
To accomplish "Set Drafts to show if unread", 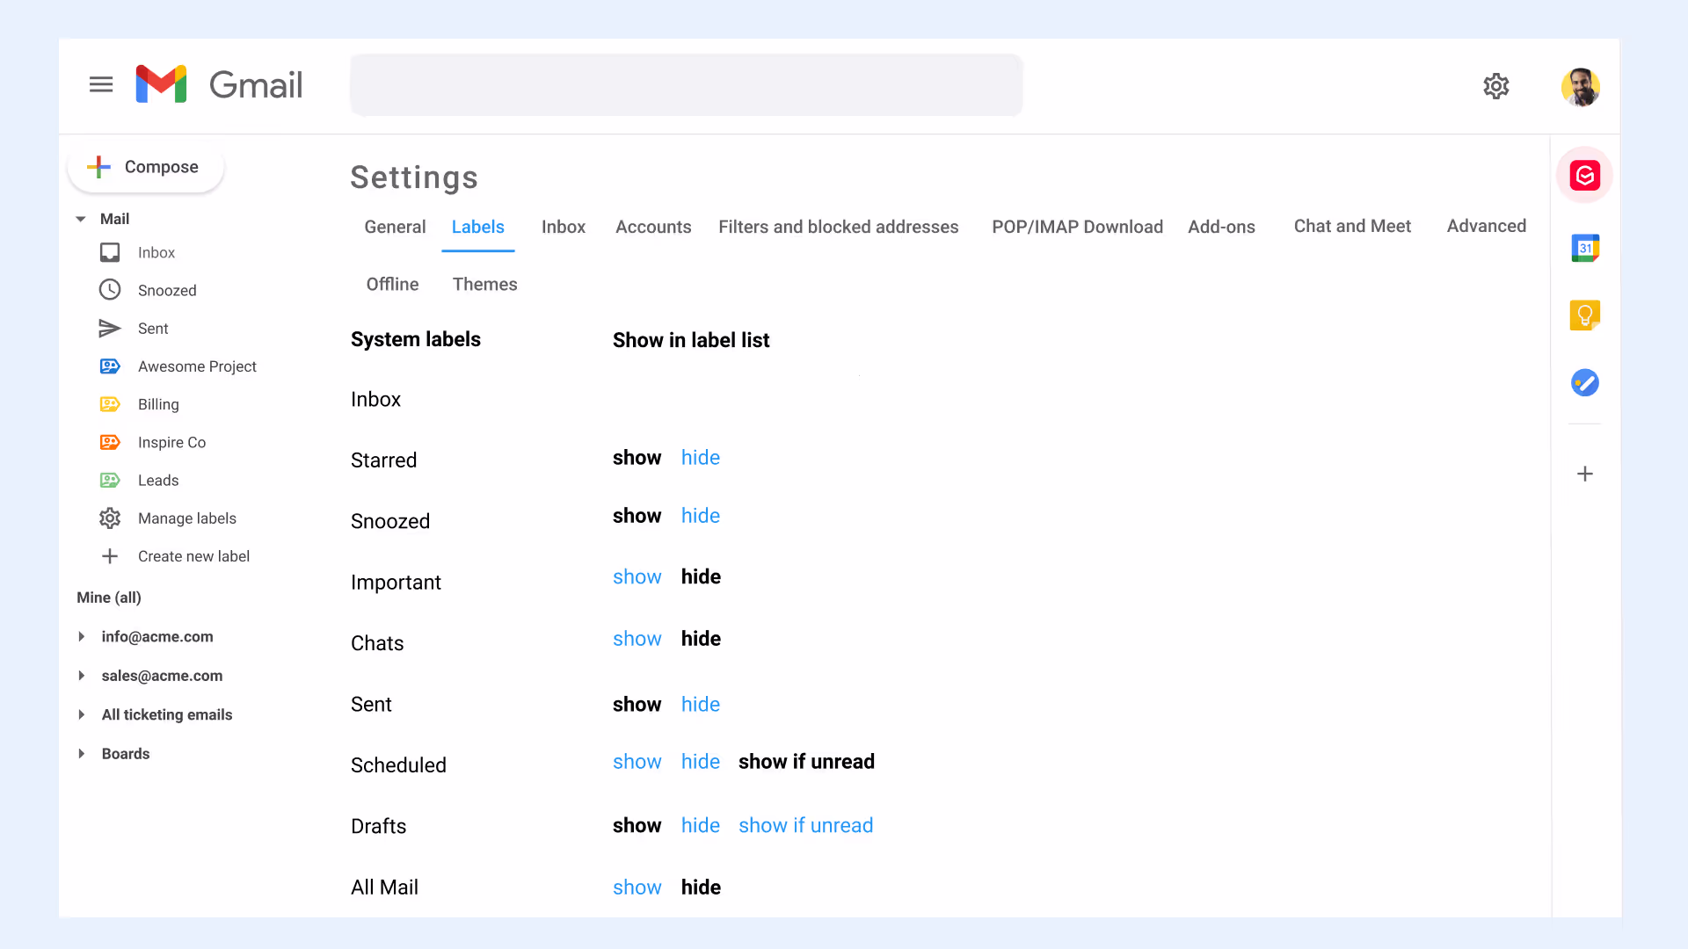I will 805,826.
